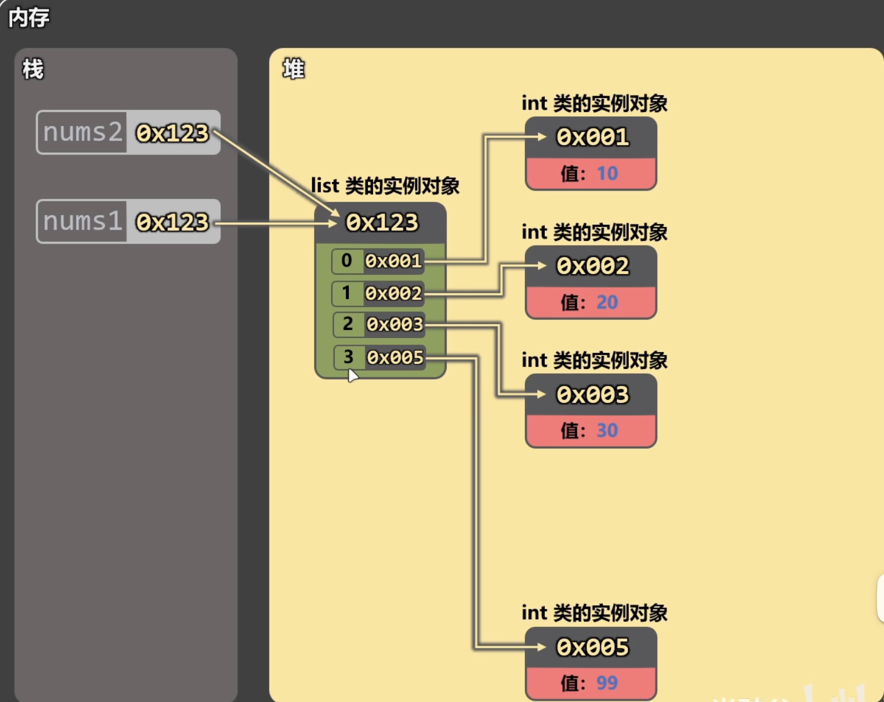The image size is (884, 702).
Task: Click the 栈 stack panel label
Action: click(33, 69)
